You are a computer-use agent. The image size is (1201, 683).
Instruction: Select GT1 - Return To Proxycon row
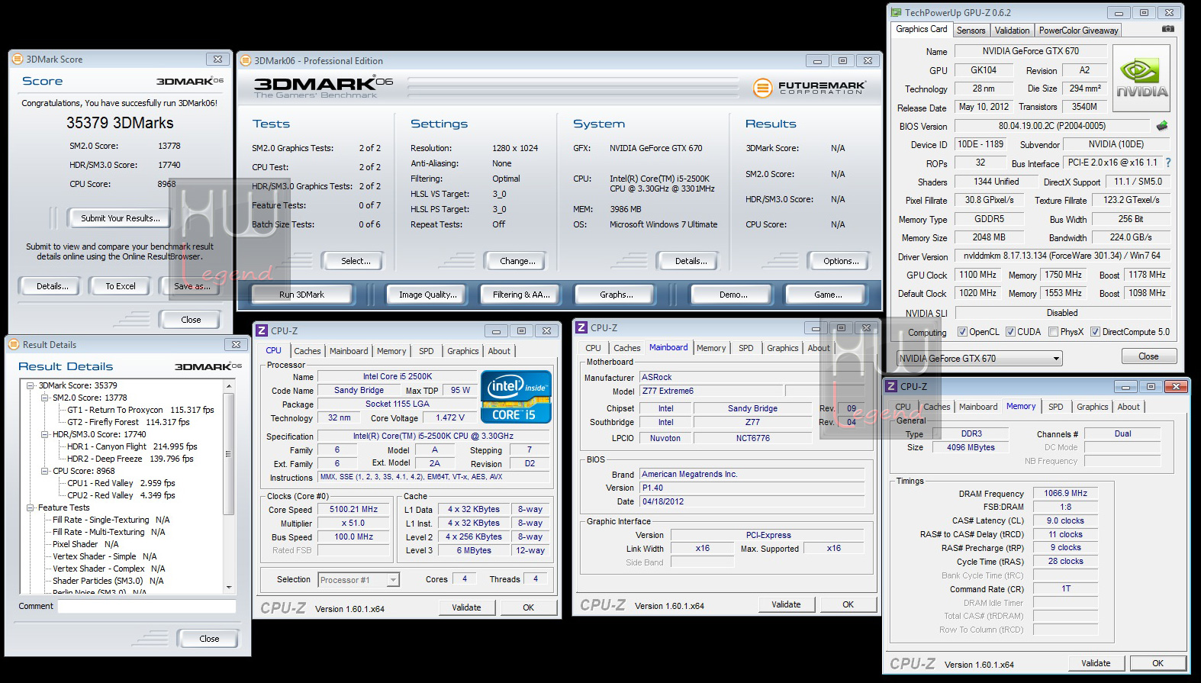(140, 410)
